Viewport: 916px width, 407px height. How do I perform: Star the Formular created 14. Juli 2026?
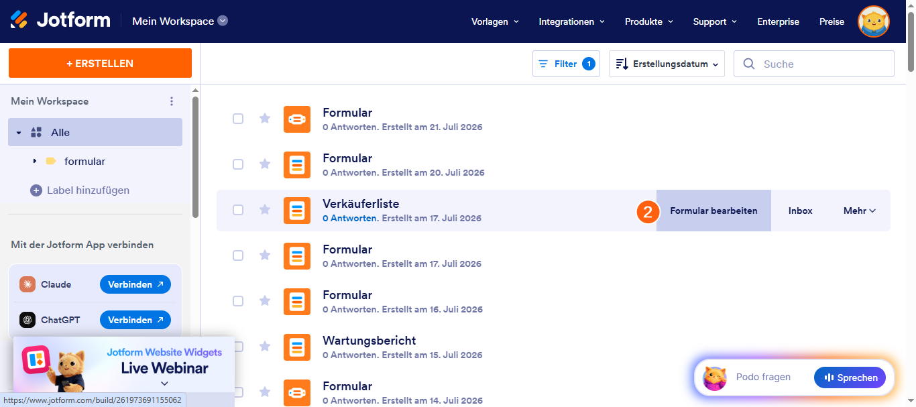click(265, 392)
